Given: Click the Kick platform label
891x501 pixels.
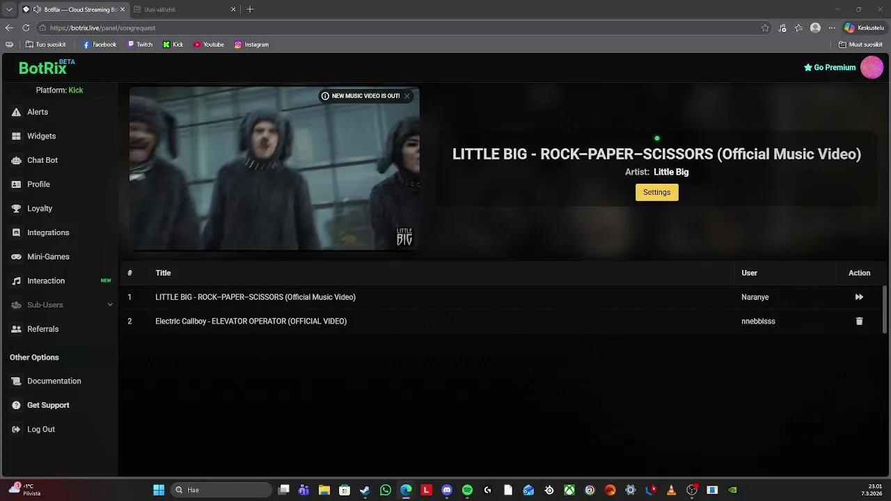Looking at the screenshot, I should 75,90.
